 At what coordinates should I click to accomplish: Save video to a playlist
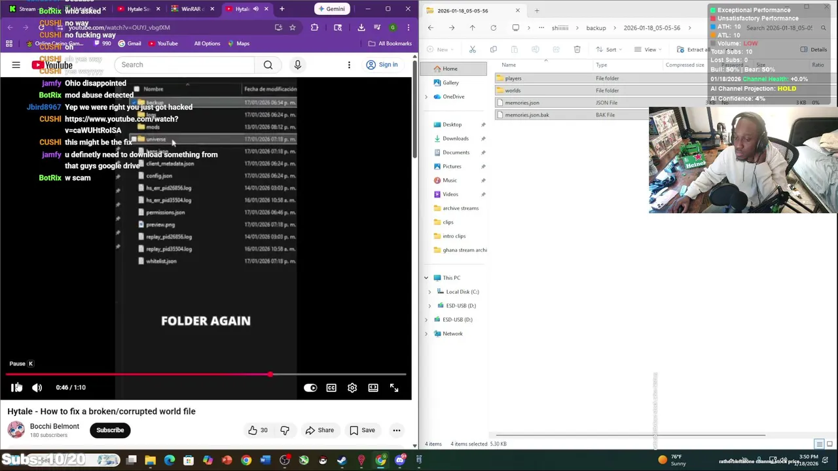point(362,430)
